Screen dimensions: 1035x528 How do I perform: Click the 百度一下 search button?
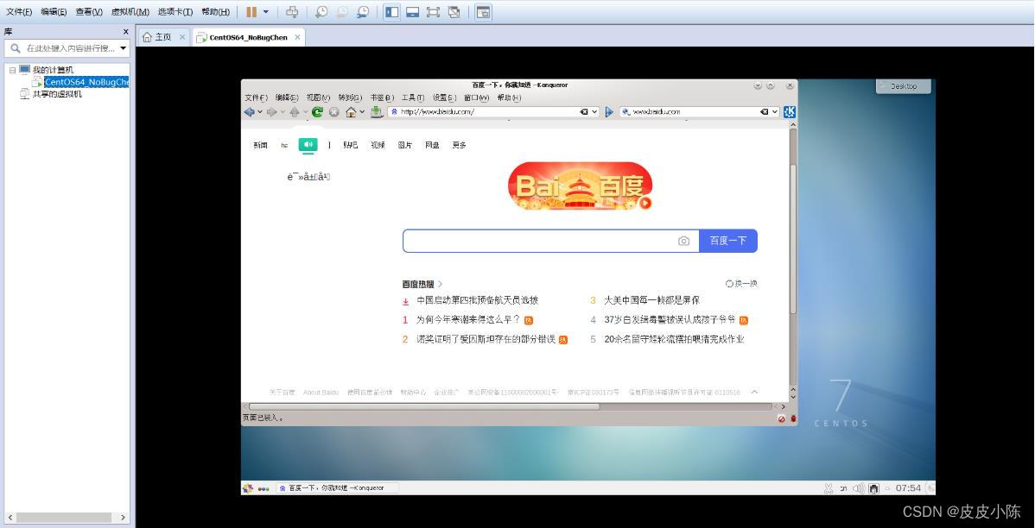pos(728,241)
